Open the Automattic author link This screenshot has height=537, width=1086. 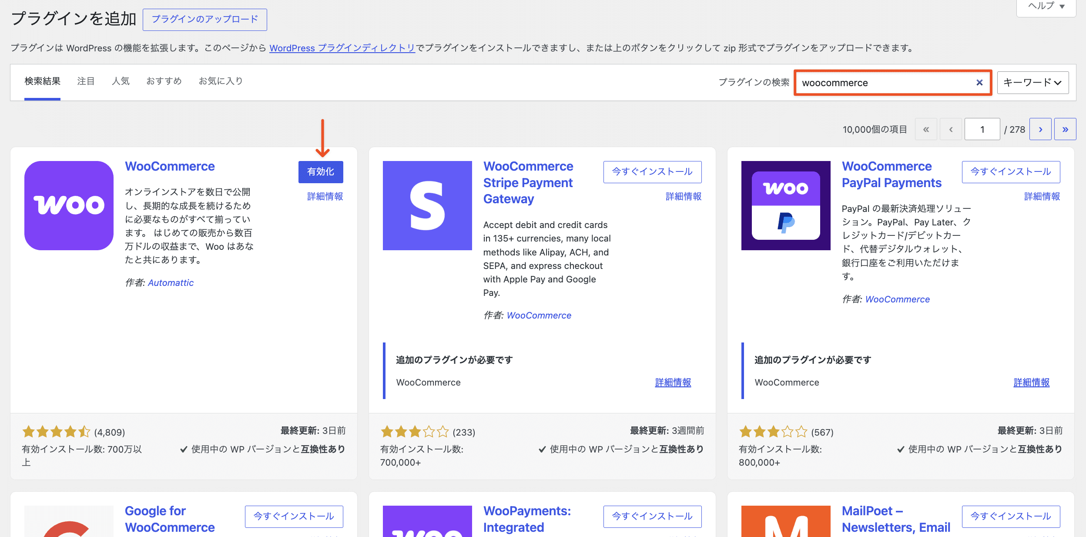pos(171,283)
